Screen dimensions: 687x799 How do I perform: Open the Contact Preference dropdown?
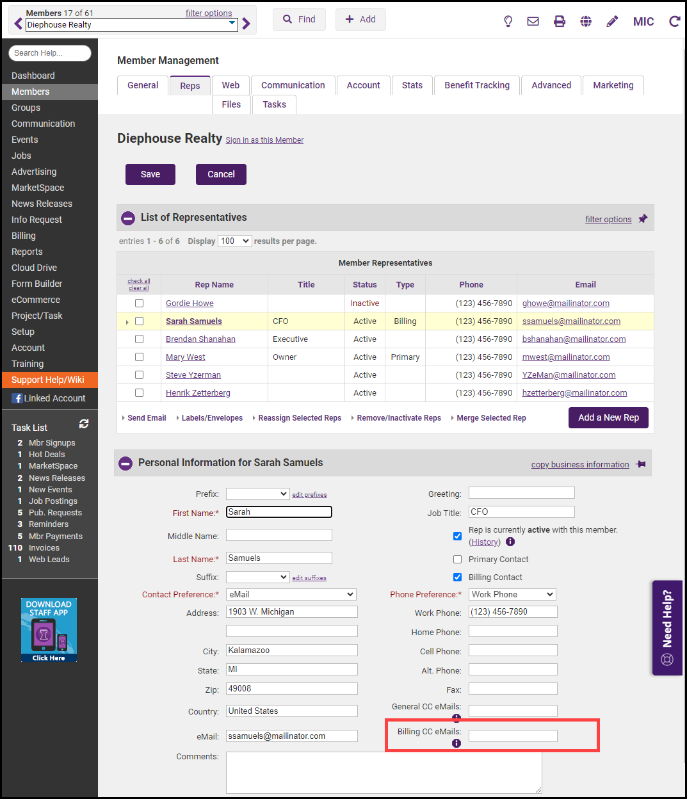pos(291,595)
